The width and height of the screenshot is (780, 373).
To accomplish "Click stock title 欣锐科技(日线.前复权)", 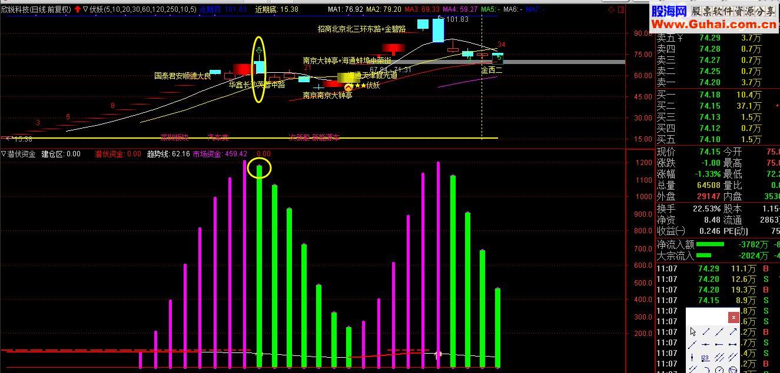I will [x=36, y=9].
